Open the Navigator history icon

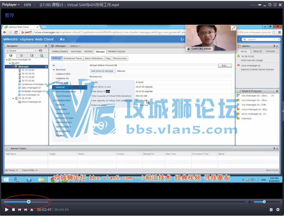pos(40,51)
